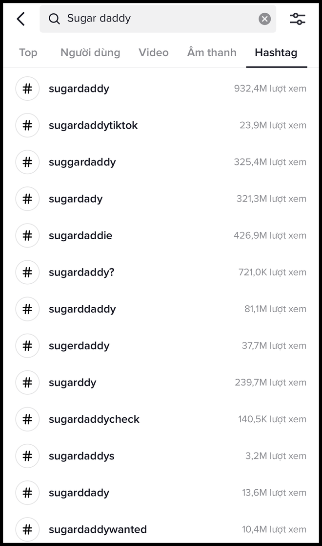This screenshot has width=322, height=546.
Task: Select the Người dùng tab
Action: click(x=90, y=52)
